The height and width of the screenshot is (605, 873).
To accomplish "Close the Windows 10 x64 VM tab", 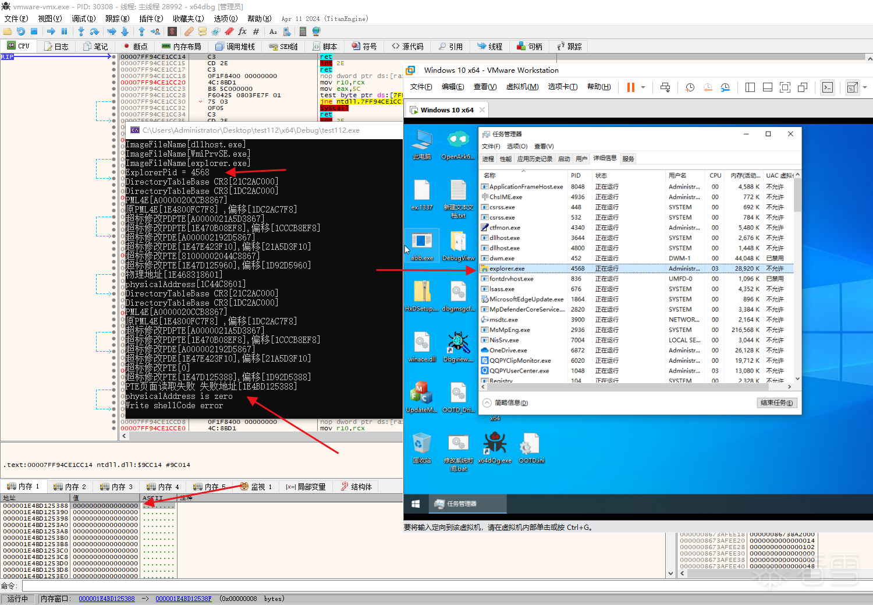I will (x=482, y=109).
